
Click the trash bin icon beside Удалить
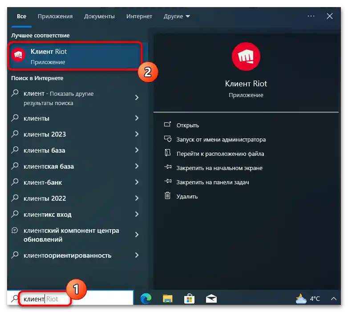coord(168,195)
